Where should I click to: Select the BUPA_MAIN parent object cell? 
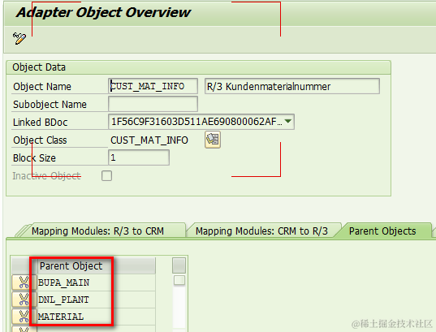[96, 282]
